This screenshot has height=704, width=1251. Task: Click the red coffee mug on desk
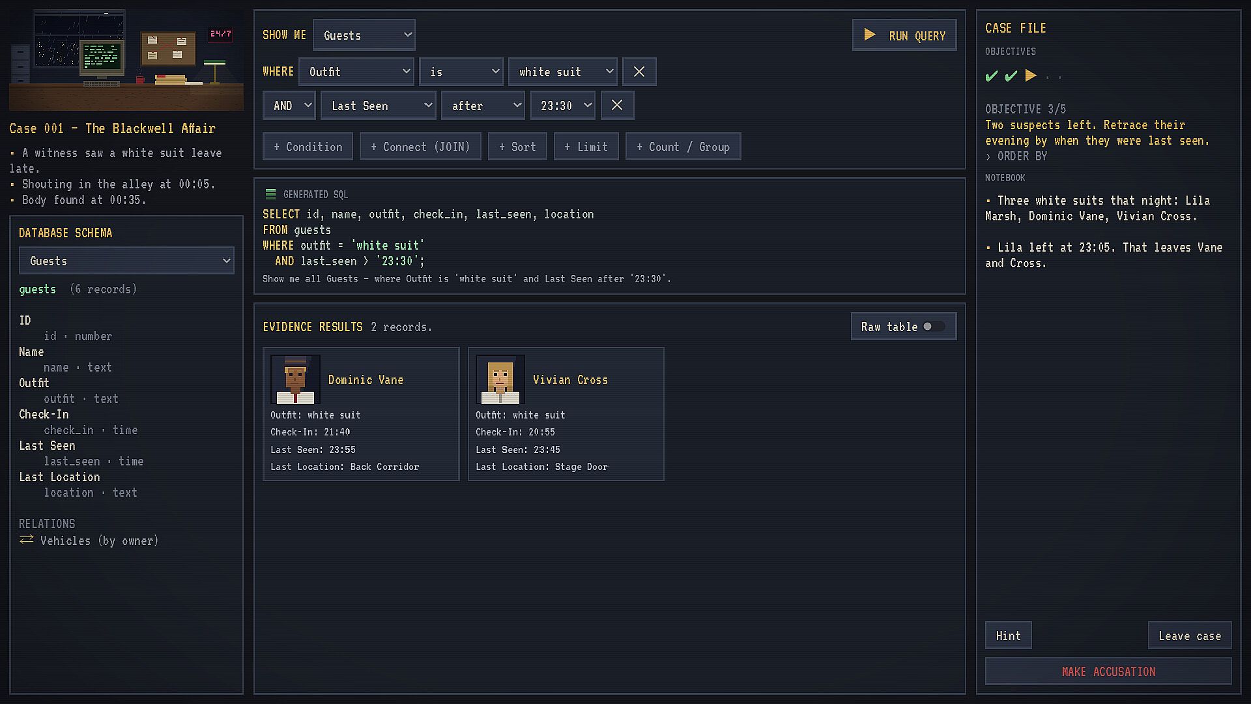click(140, 80)
